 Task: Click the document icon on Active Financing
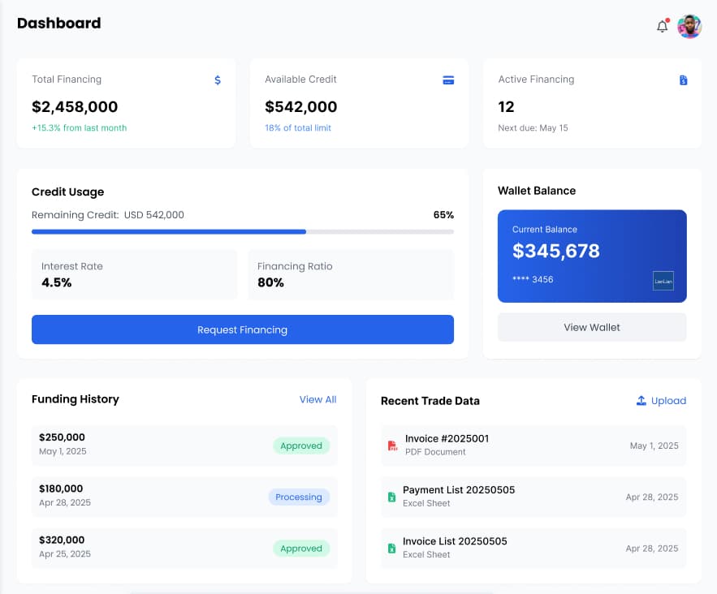click(683, 80)
